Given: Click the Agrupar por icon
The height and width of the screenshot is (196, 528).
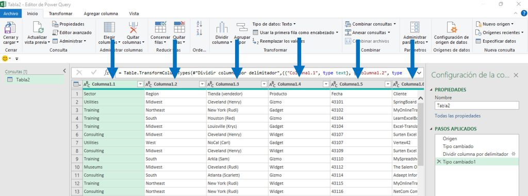Looking at the screenshot, I should (242, 28).
